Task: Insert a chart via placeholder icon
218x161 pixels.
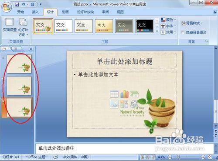Action: [x=124, y=94]
